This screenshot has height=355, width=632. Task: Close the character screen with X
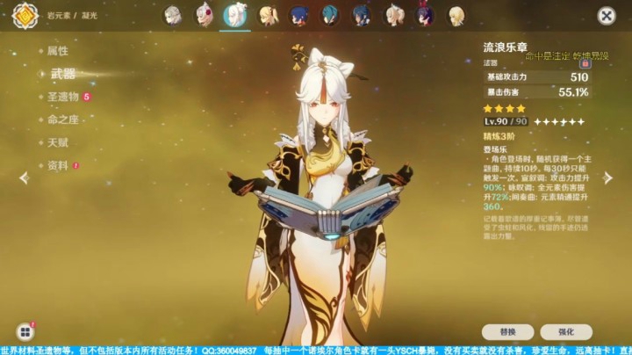607,16
